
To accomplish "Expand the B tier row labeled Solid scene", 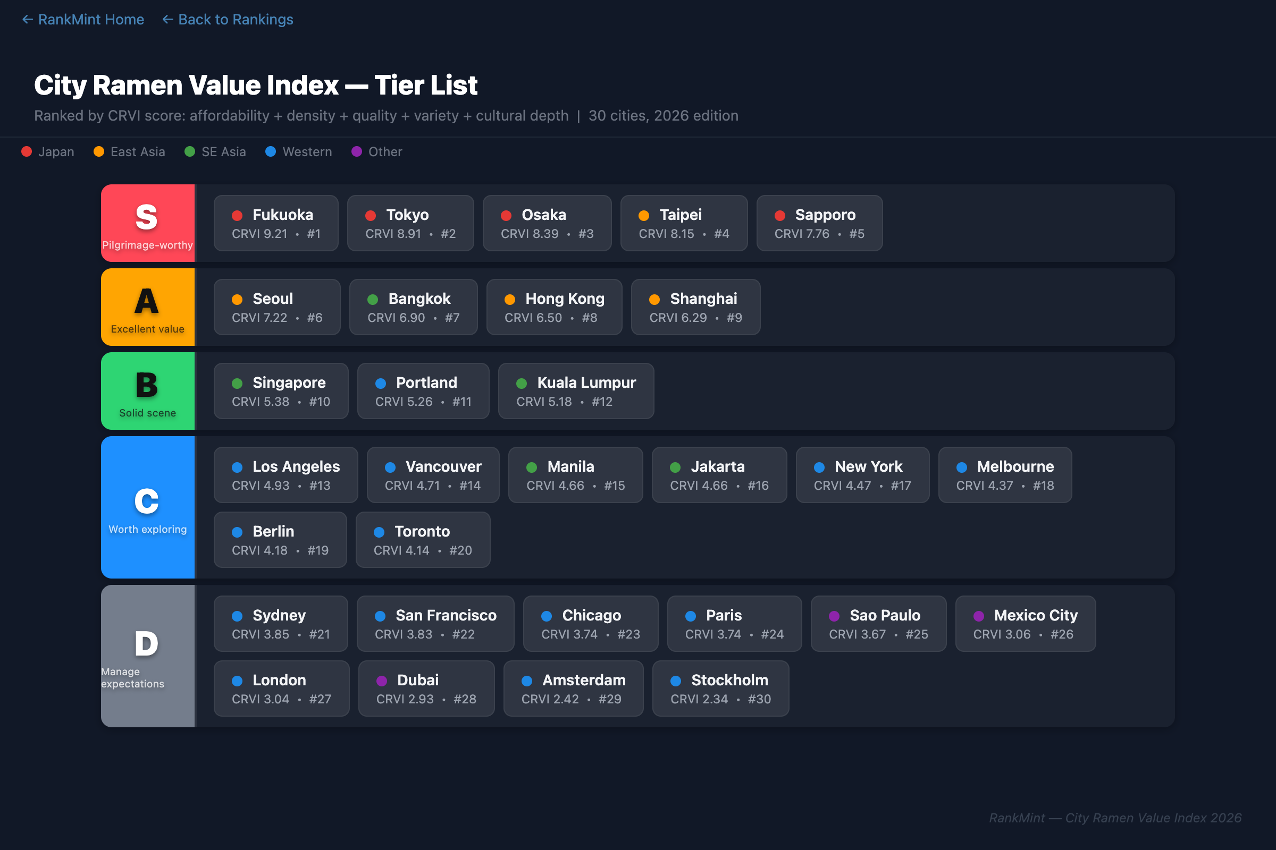I will pyautogui.click(x=147, y=391).
